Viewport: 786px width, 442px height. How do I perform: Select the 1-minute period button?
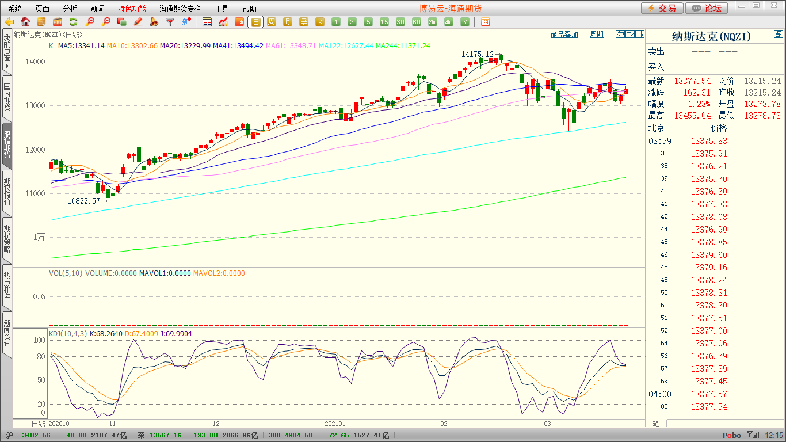(x=336, y=22)
